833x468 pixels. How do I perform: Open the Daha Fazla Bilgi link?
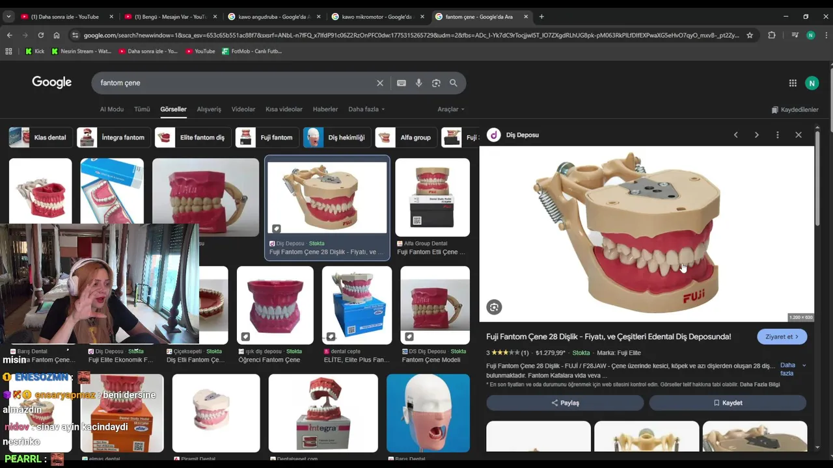[x=759, y=385]
